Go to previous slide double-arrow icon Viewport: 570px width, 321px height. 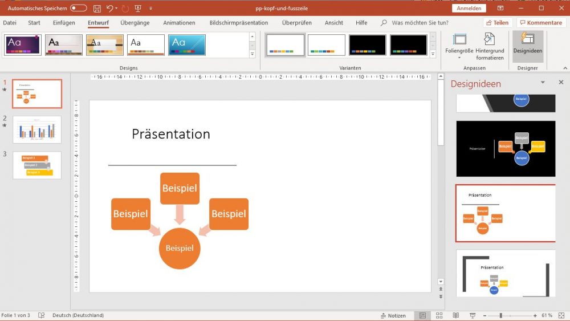(x=441, y=290)
